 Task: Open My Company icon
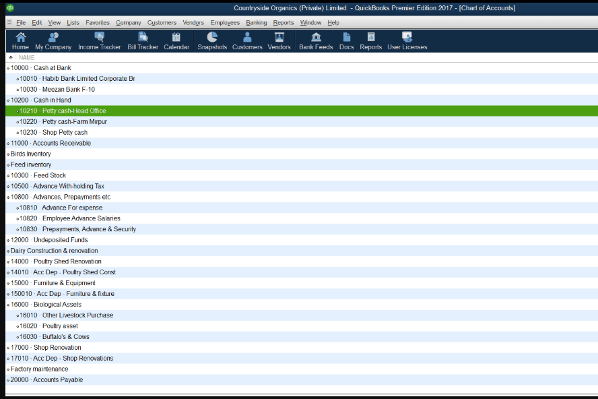pyautogui.click(x=53, y=41)
